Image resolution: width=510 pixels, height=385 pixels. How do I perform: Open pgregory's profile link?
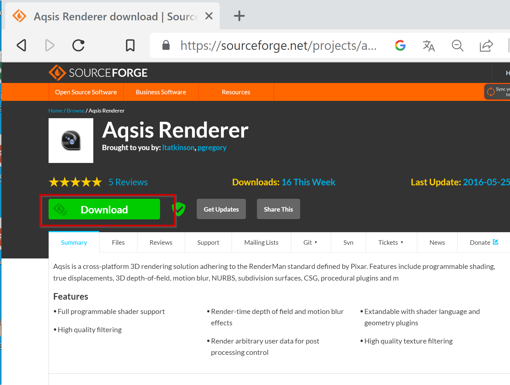212,148
